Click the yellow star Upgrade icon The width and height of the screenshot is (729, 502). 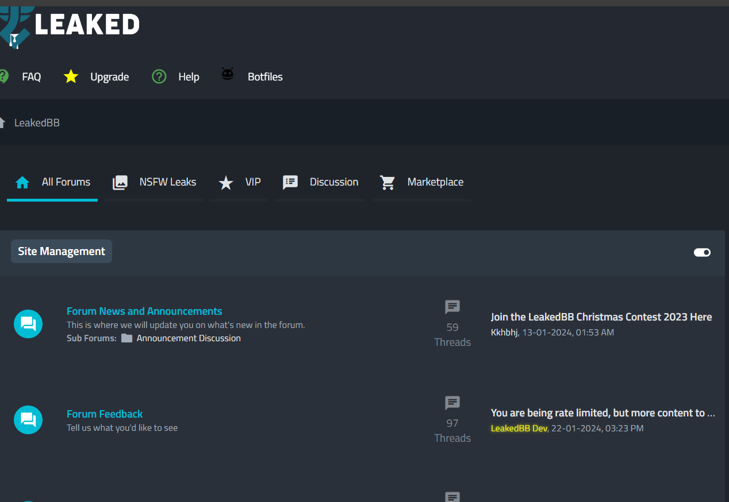(71, 76)
